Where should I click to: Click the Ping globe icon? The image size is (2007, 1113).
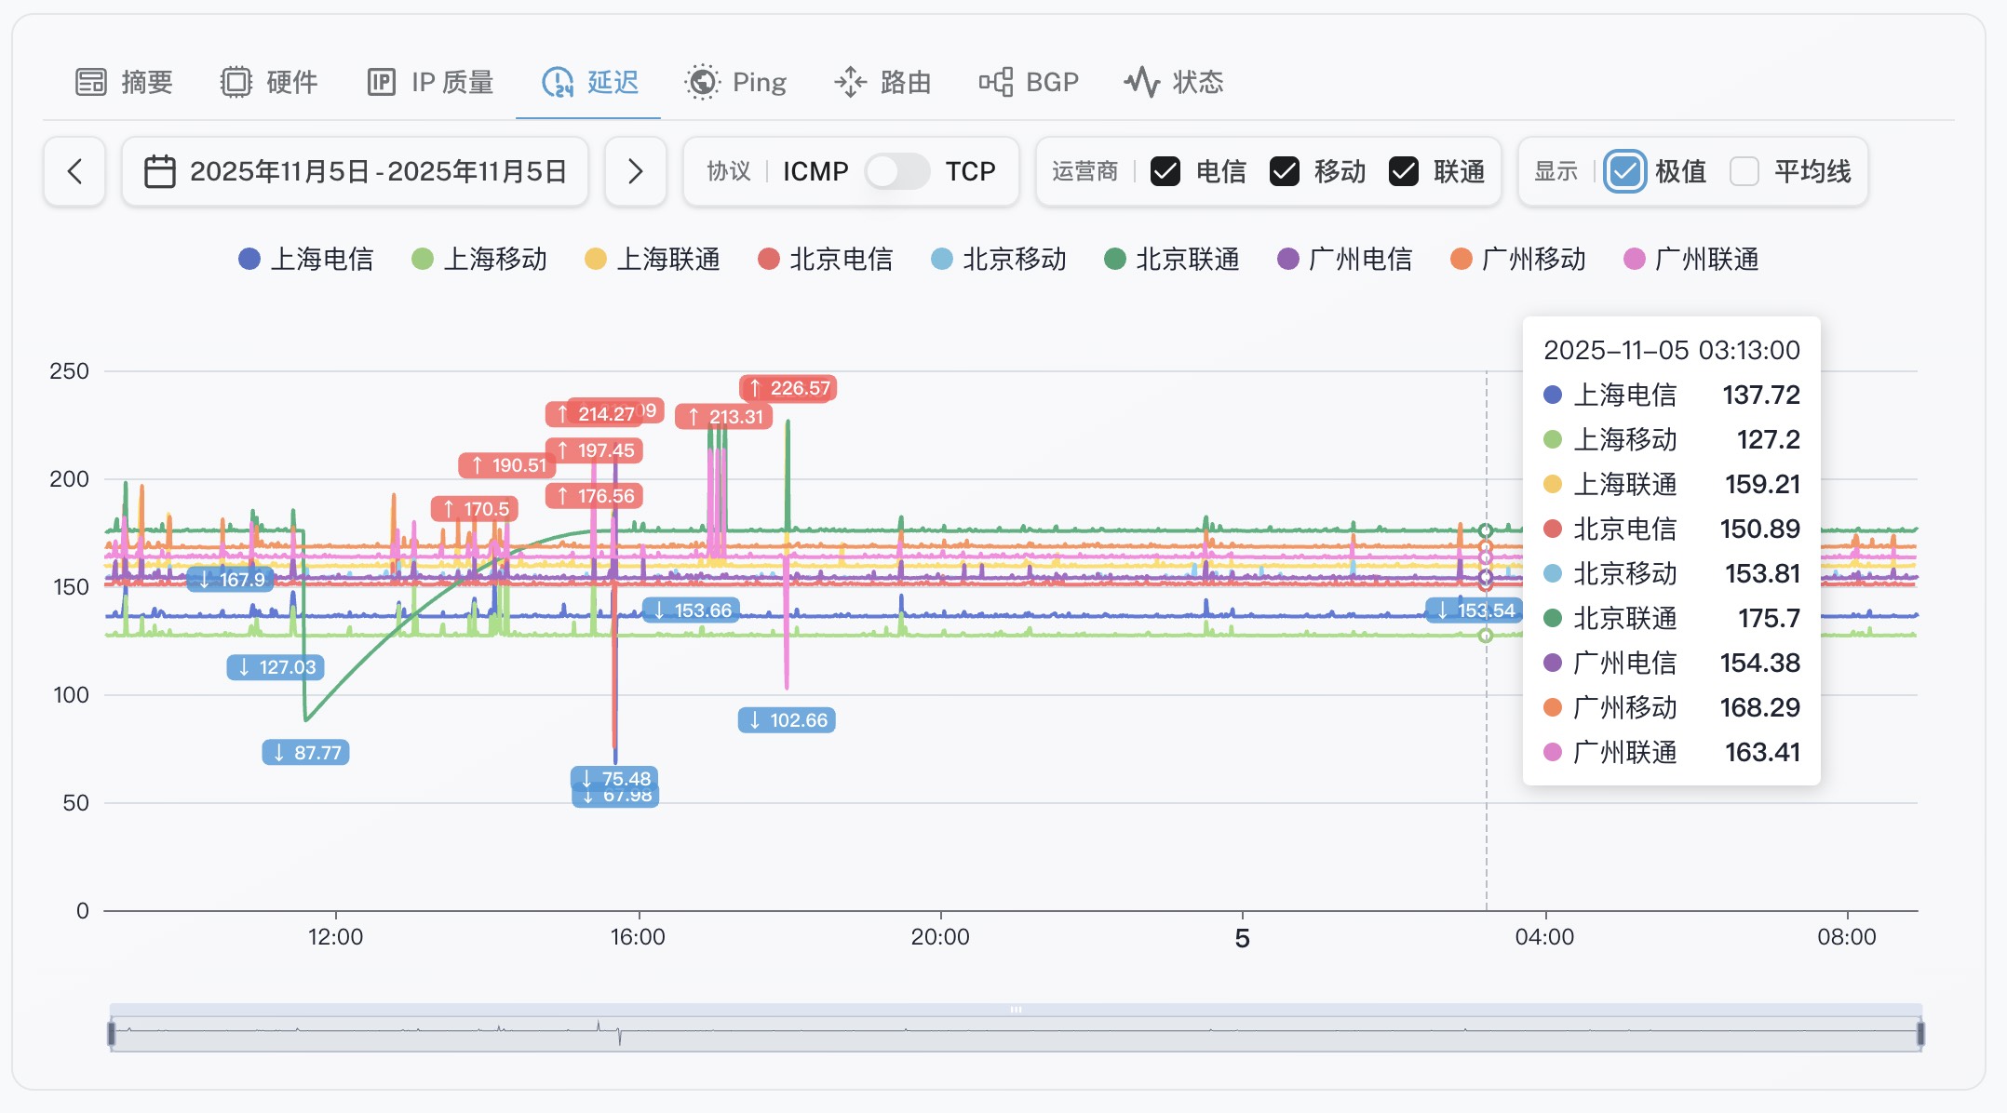(x=702, y=82)
